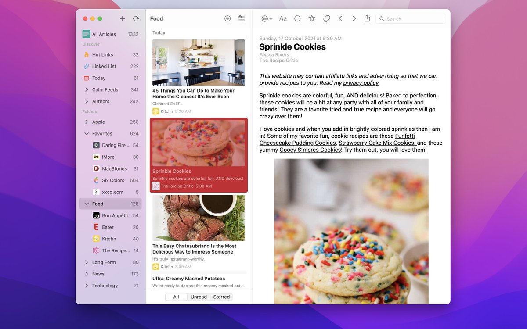The height and width of the screenshot is (329, 527).
Task: Select the Kitchn feed icon in sidebar
Action: pyautogui.click(x=96, y=239)
